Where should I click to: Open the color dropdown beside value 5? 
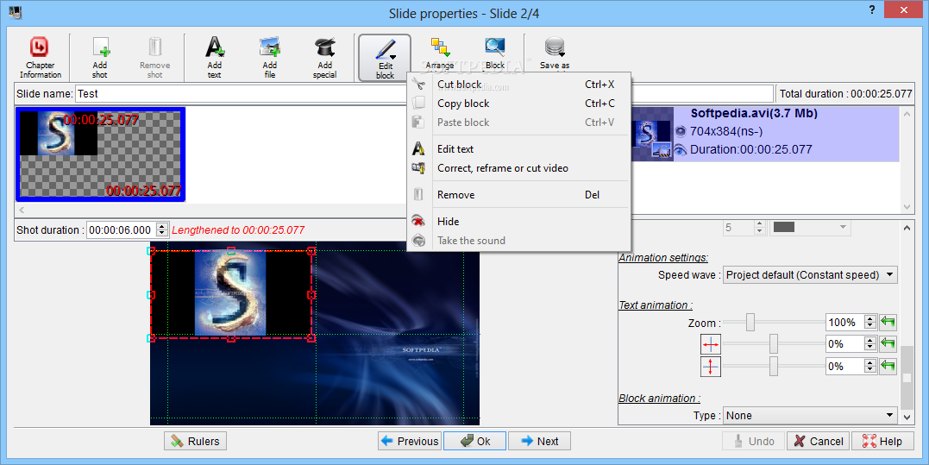(x=810, y=228)
